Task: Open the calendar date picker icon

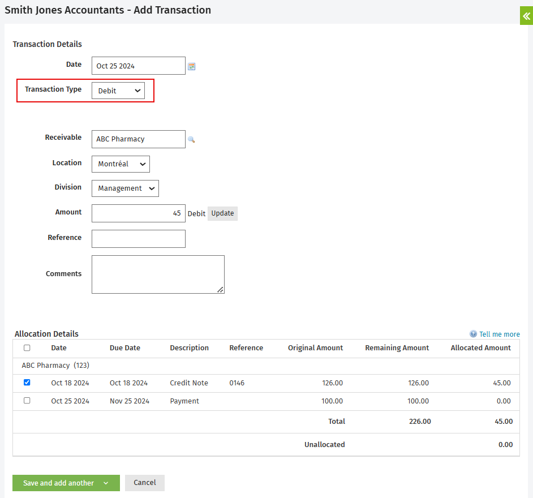Action: point(192,66)
